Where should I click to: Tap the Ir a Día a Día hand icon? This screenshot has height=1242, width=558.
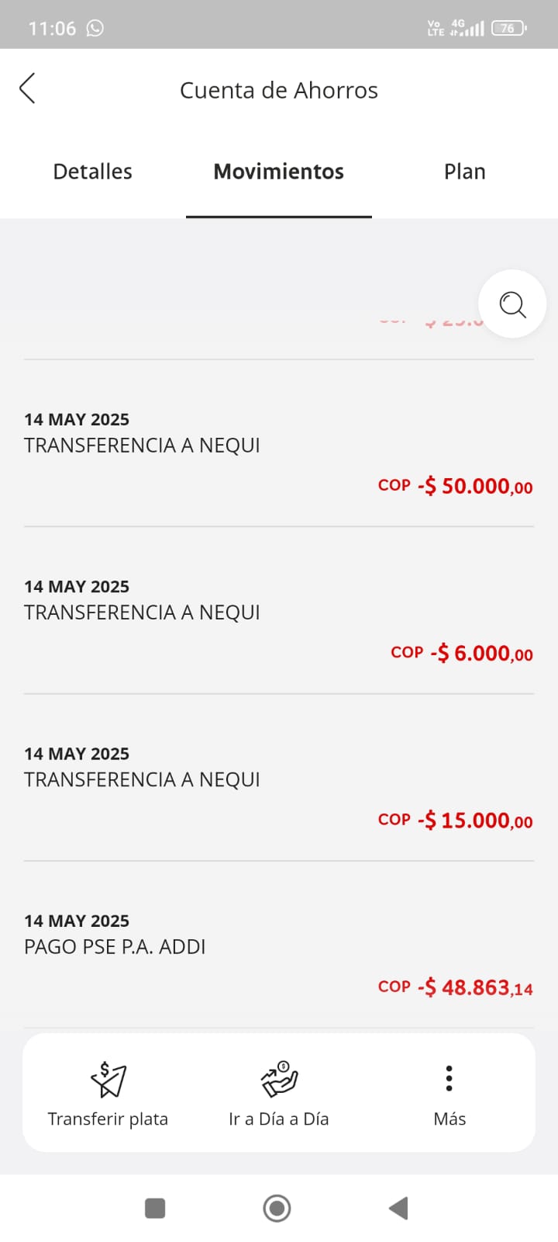point(279,1079)
